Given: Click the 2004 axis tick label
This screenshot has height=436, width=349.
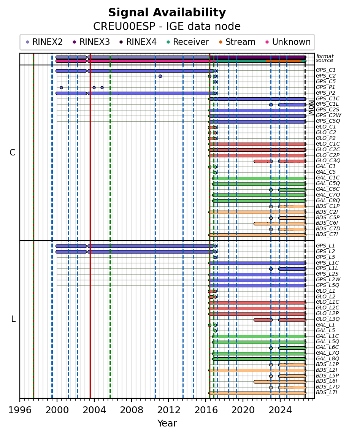Looking at the screenshot, I should (x=94, y=410).
